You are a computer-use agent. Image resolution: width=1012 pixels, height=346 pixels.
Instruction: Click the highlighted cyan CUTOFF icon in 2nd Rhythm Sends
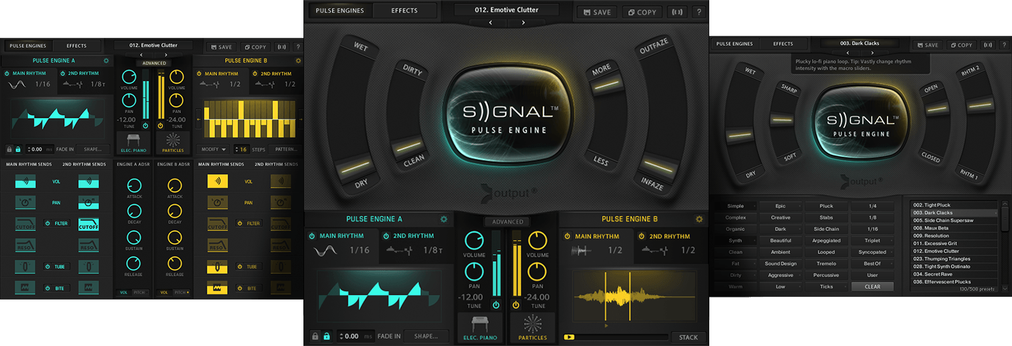click(x=88, y=224)
